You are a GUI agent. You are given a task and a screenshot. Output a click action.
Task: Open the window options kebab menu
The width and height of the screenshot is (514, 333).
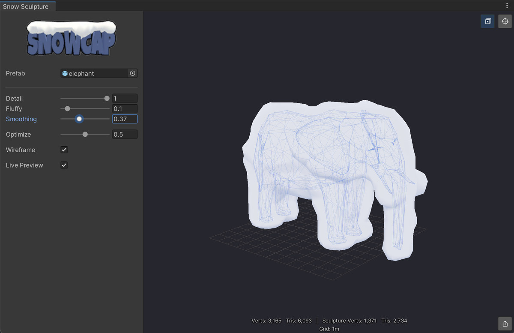click(507, 6)
